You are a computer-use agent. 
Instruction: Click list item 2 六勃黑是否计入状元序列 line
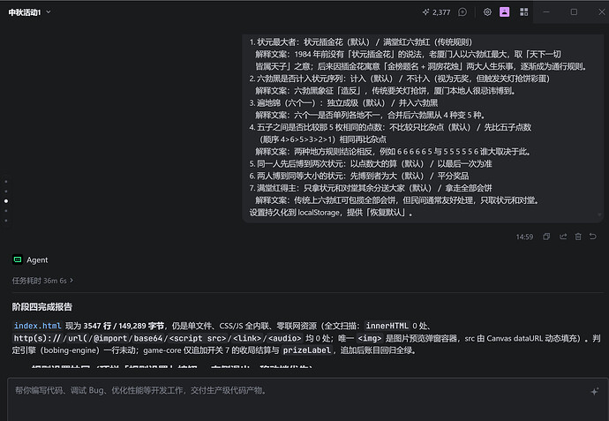[400, 79]
